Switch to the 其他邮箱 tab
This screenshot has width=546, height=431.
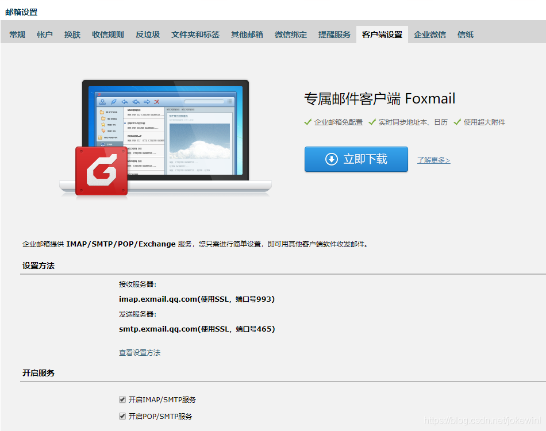247,34
